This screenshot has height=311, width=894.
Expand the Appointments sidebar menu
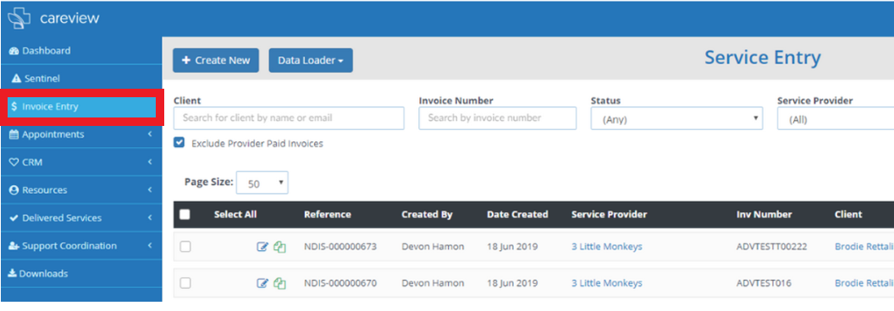click(81, 134)
